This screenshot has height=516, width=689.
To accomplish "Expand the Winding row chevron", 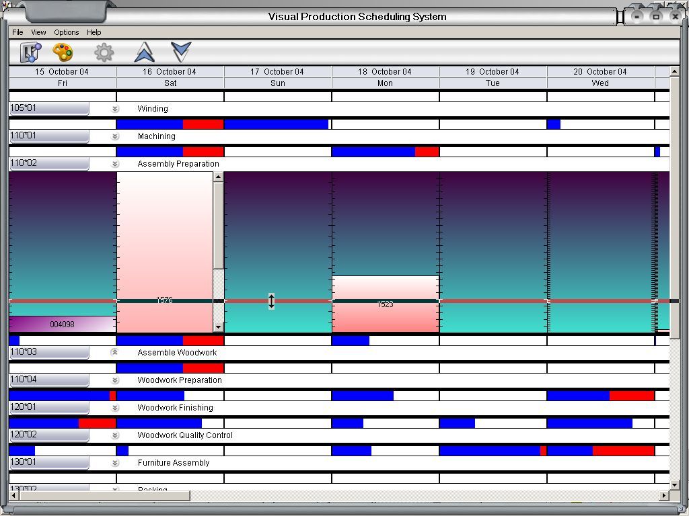I will [x=114, y=109].
